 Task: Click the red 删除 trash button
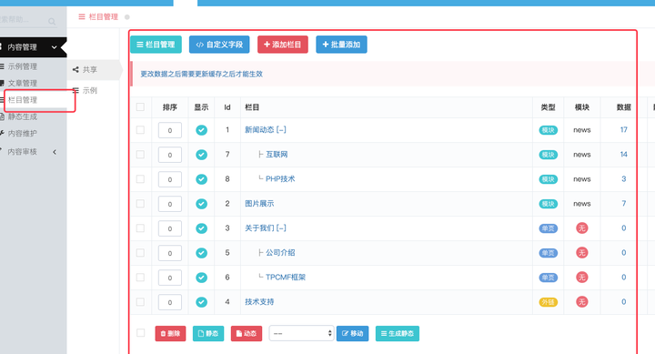coord(170,333)
